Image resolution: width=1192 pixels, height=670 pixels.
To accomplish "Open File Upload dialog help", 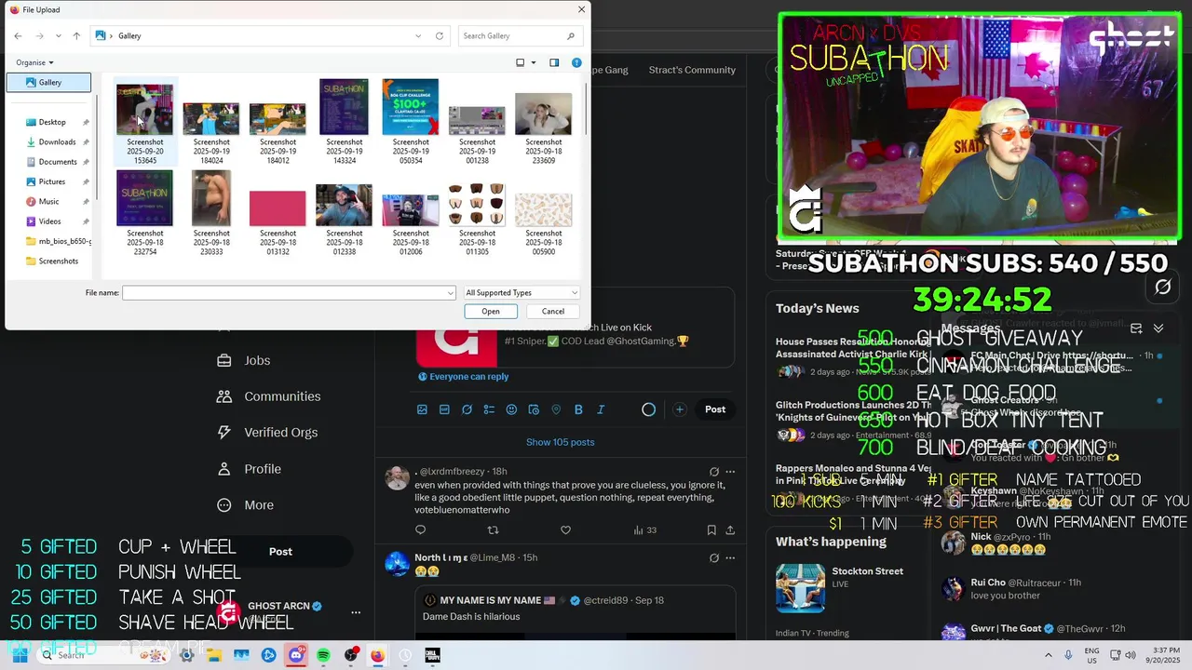I will [x=576, y=62].
